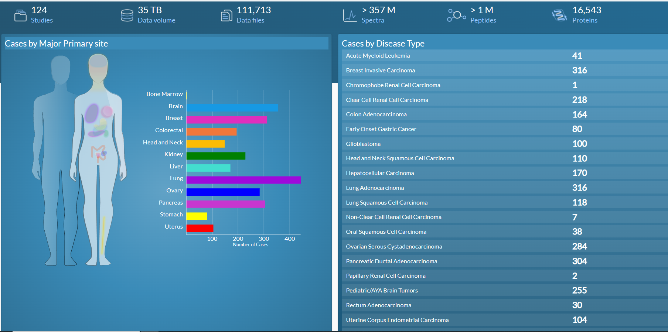Click the red Uterus bar
668x332 pixels.
tap(200, 228)
